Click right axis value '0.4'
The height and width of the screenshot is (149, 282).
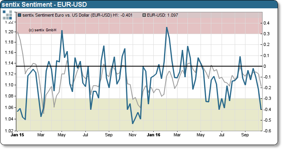click(267, 23)
